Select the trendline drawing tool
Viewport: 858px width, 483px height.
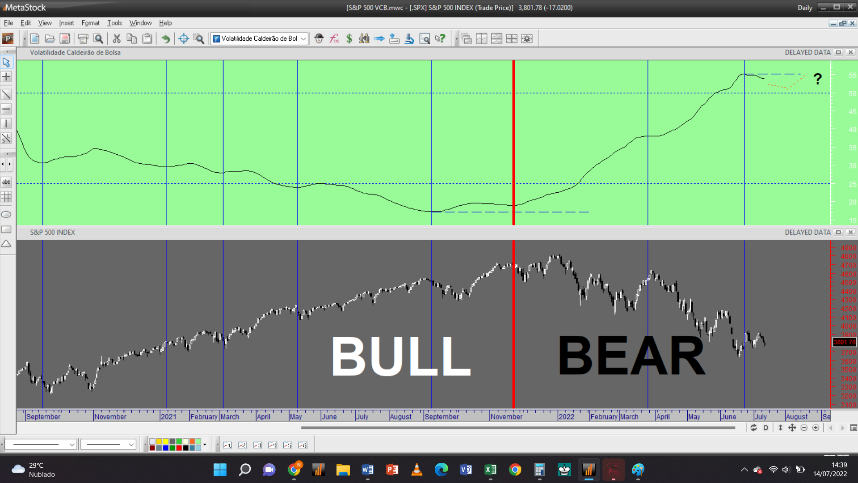[x=6, y=94]
